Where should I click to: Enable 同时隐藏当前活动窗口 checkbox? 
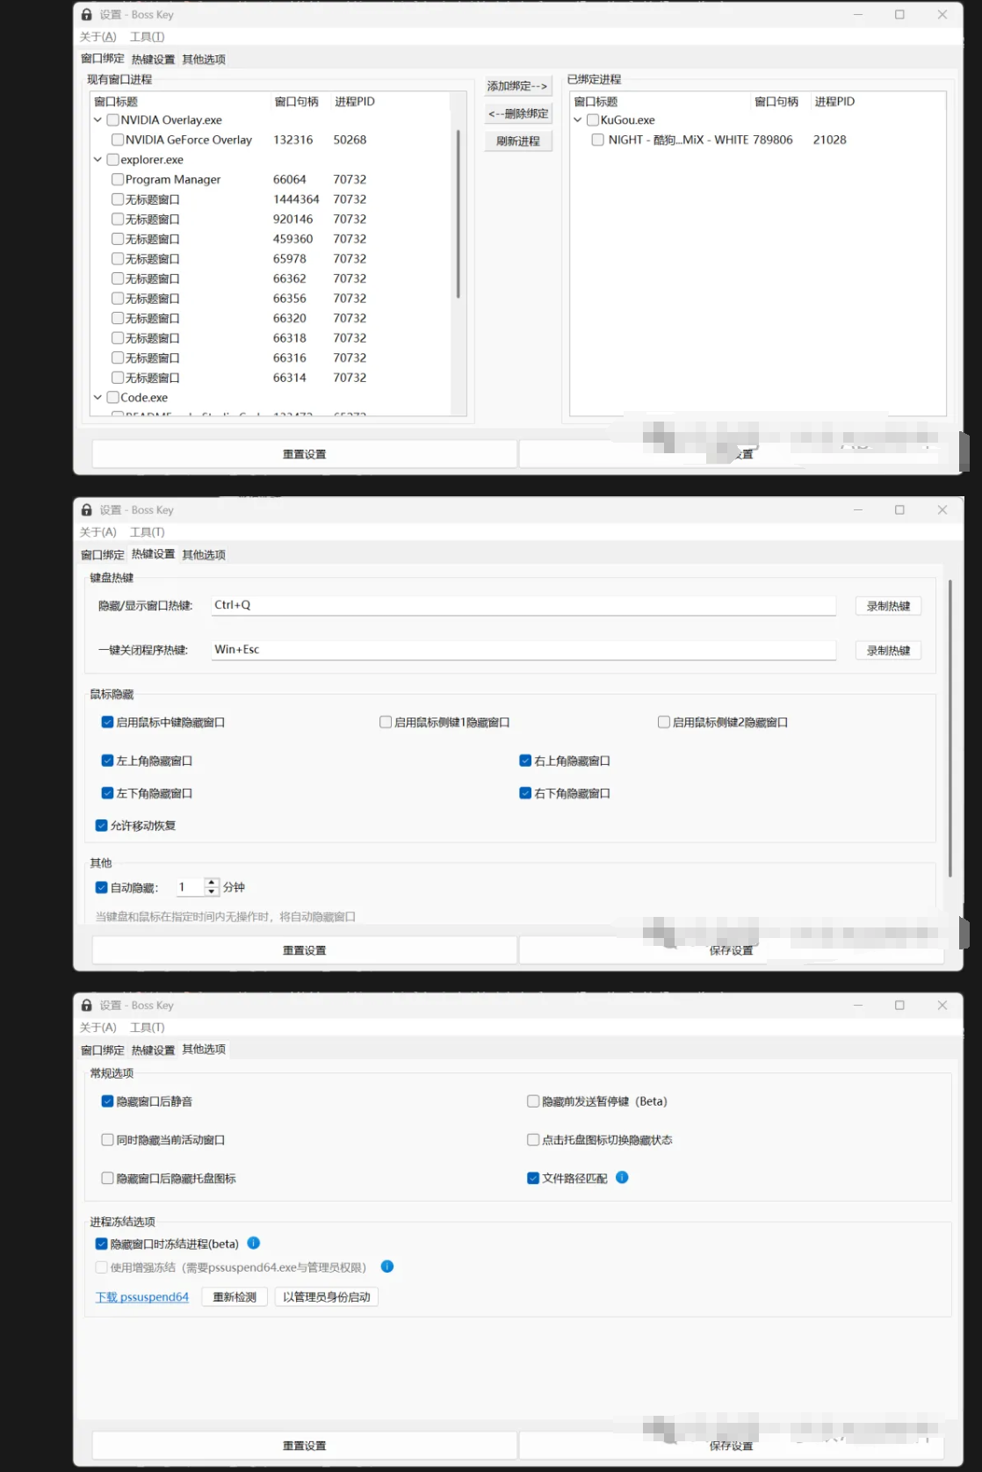(108, 1139)
